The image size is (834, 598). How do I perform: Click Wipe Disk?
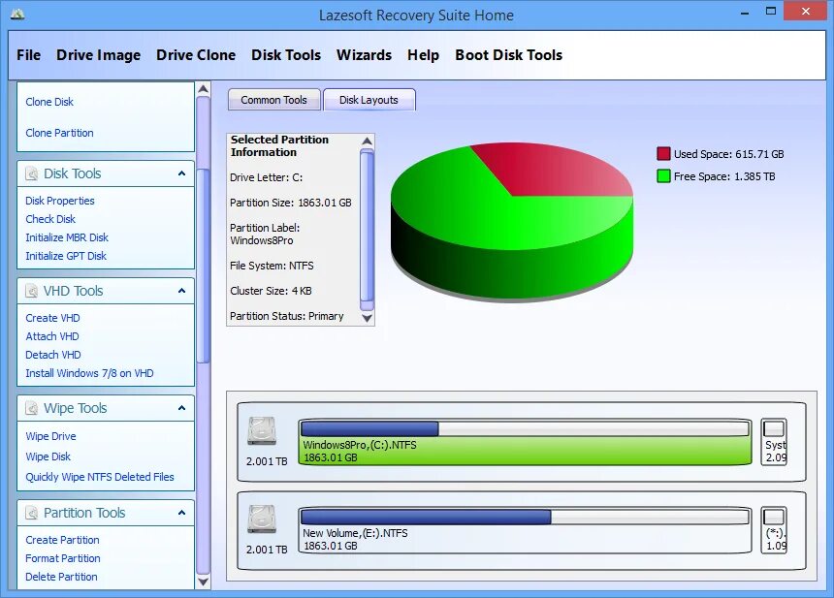(48, 456)
